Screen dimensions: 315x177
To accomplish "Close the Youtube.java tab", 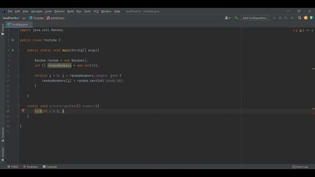I will [x=30, y=25].
